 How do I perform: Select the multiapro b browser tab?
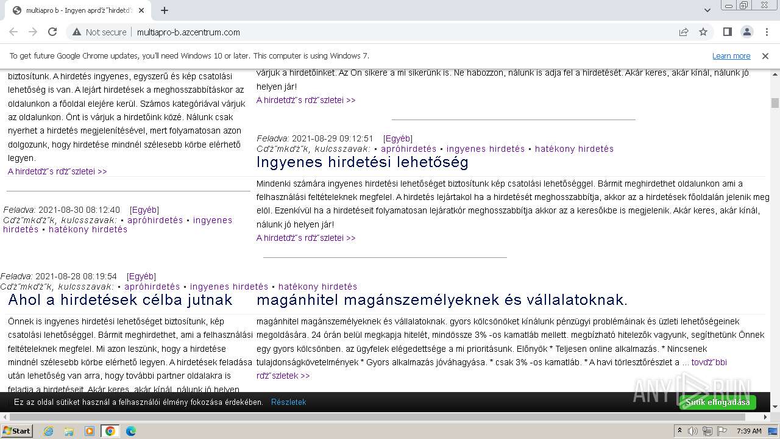point(78,10)
